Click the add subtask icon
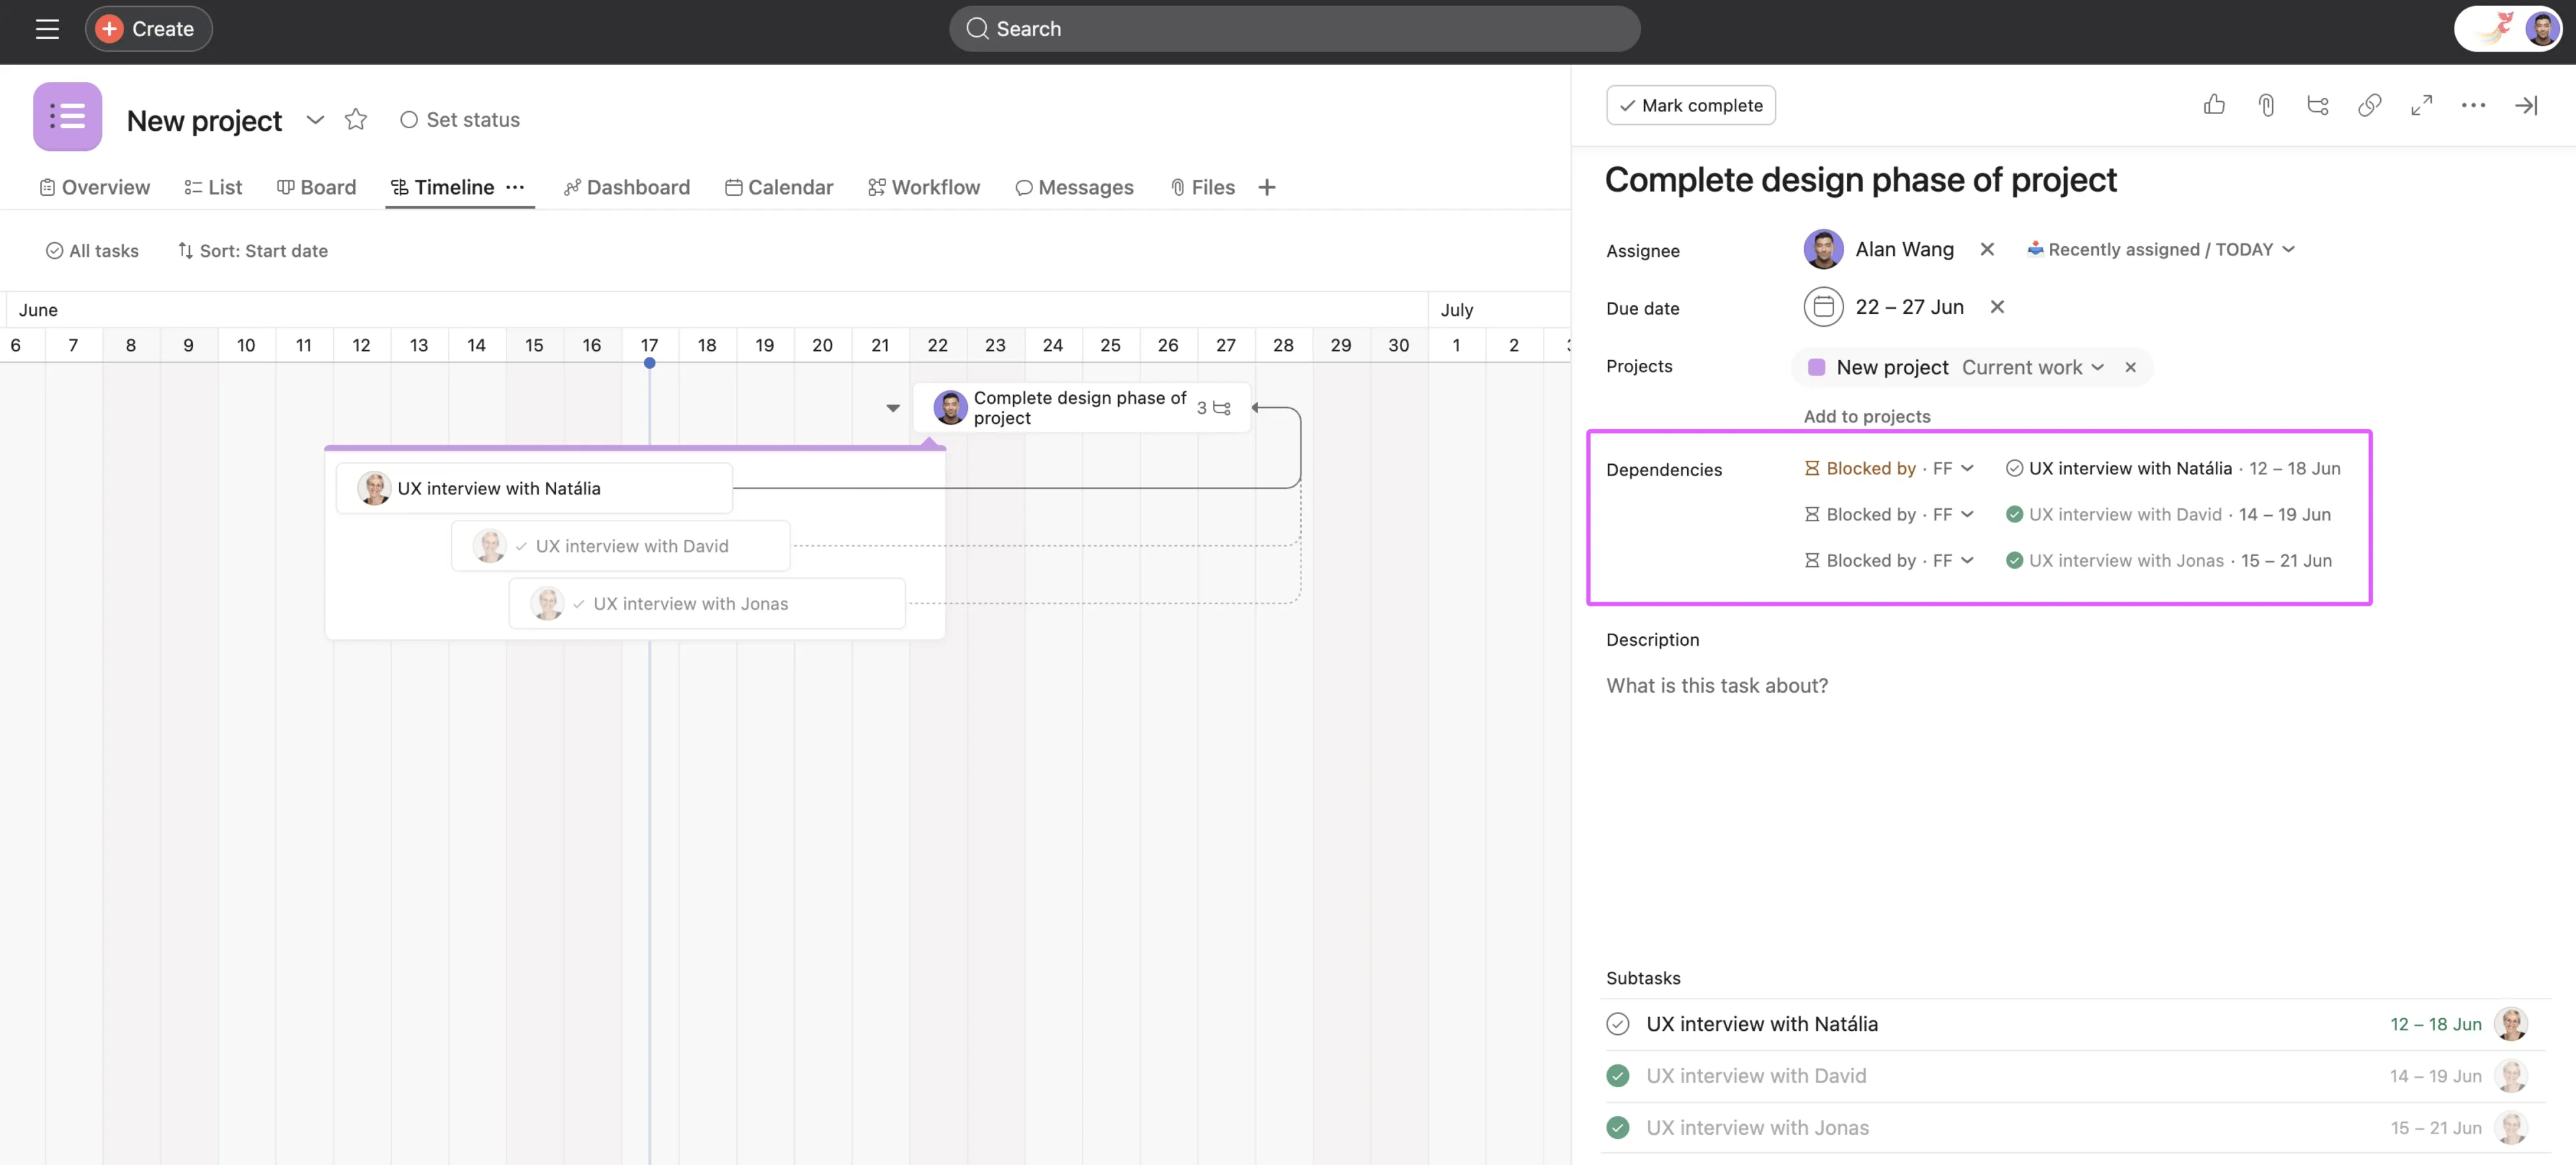This screenshot has width=2576, height=1165. tap(2317, 105)
